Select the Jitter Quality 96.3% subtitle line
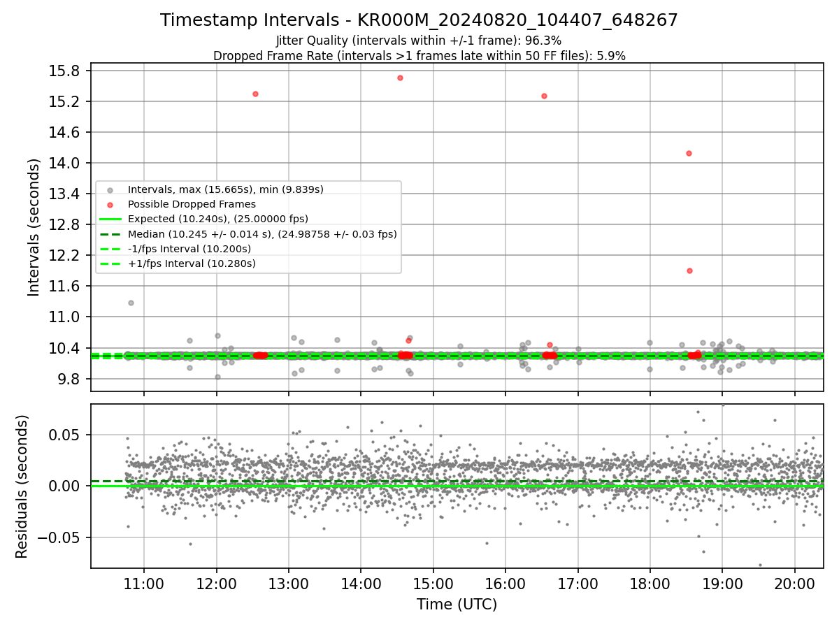839x629 pixels. point(419,41)
